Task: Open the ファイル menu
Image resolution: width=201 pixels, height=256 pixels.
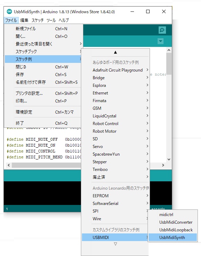Action: (11, 20)
